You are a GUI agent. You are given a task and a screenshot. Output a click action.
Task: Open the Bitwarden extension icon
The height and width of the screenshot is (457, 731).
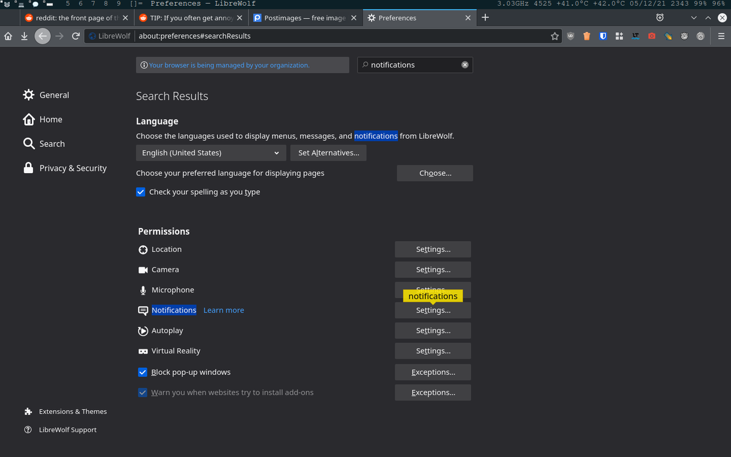pyautogui.click(x=603, y=36)
